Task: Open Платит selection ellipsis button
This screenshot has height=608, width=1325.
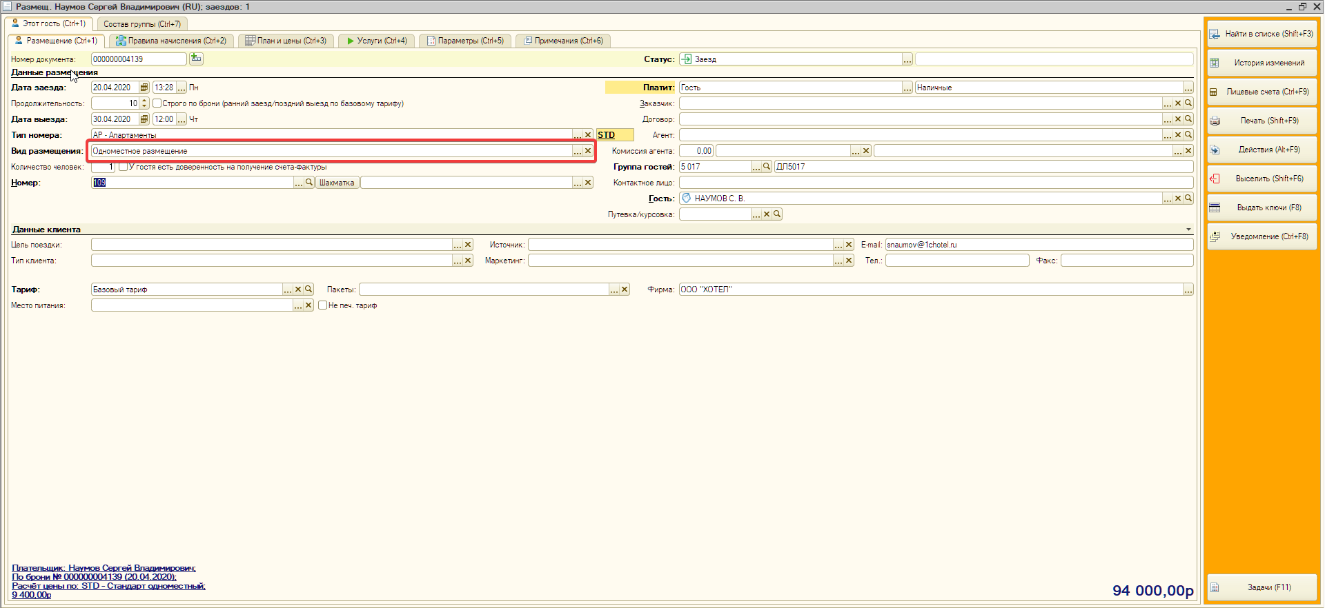Action: (907, 88)
